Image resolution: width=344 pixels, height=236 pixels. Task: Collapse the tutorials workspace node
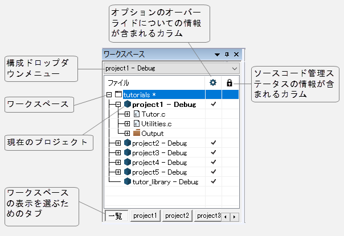pos(109,94)
